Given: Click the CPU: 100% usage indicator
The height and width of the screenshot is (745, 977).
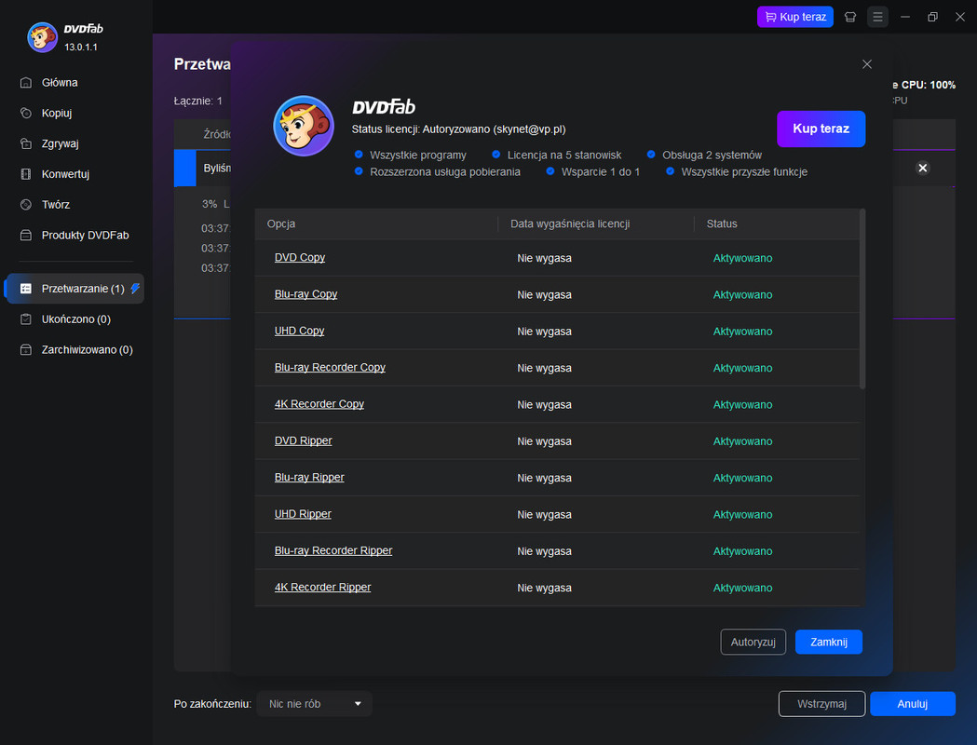Looking at the screenshot, I should pos(925,85).
